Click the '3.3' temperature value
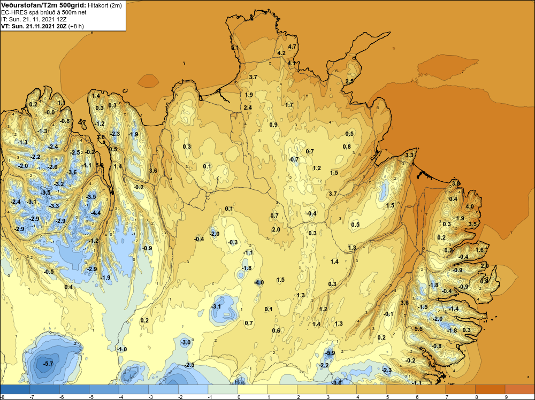This screenshot has width=535, height=400. 409,155
